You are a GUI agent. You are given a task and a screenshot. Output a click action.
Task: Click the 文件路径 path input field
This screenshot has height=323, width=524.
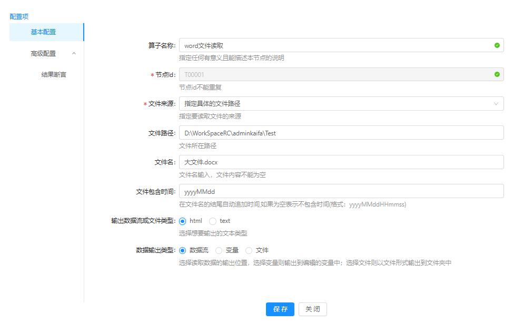341,132
